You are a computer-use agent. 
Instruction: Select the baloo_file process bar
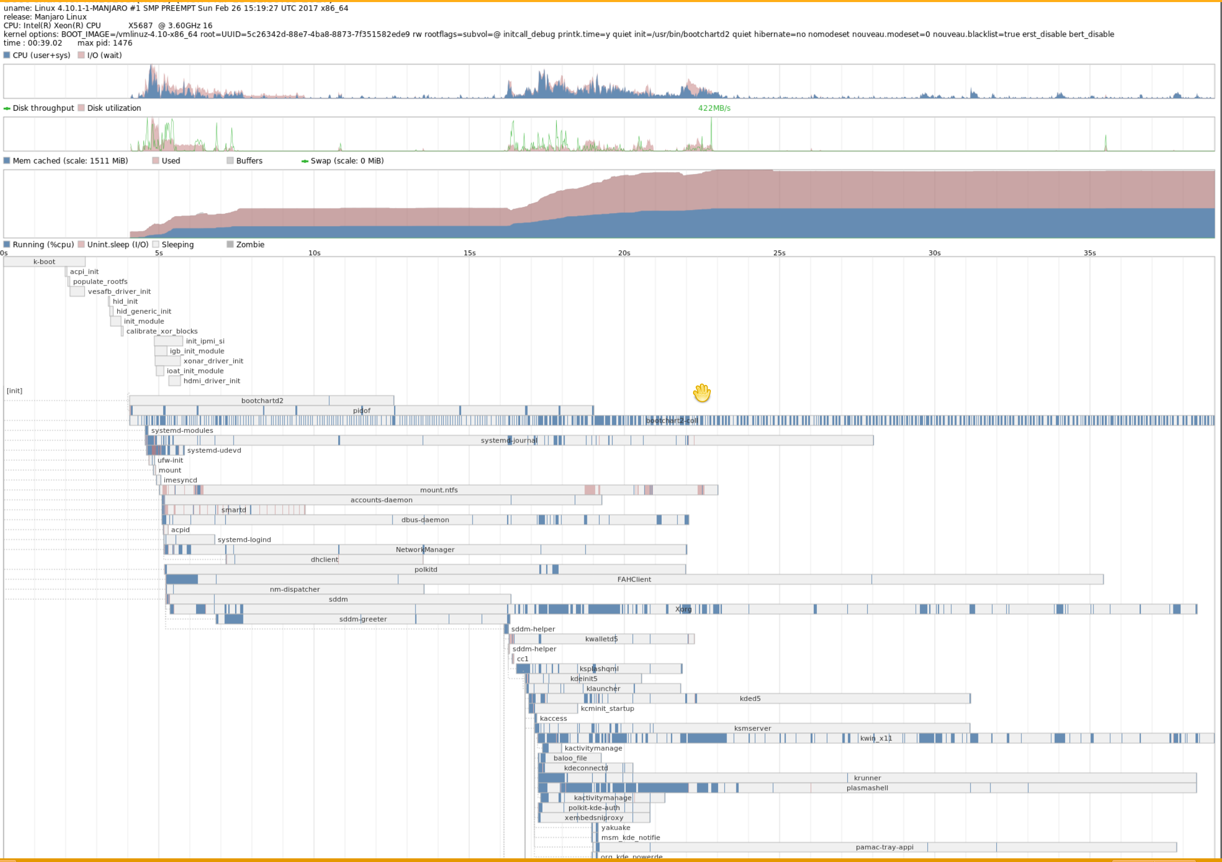click(x=570, y=758)
